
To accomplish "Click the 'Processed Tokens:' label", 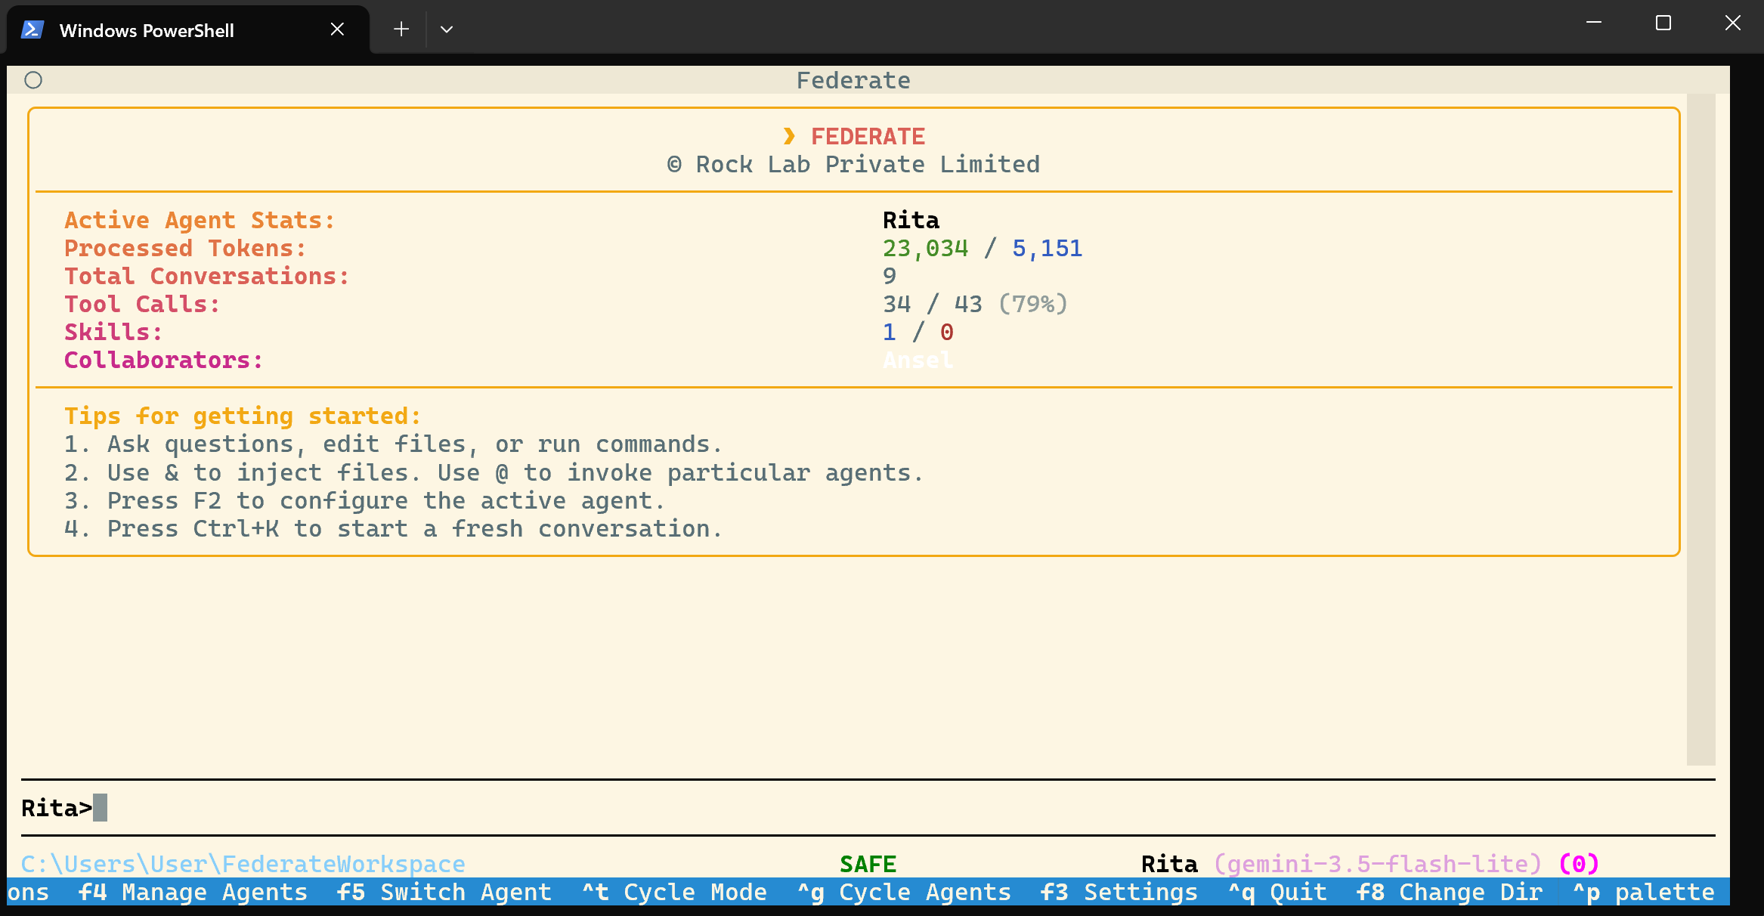I will point(185,248).
